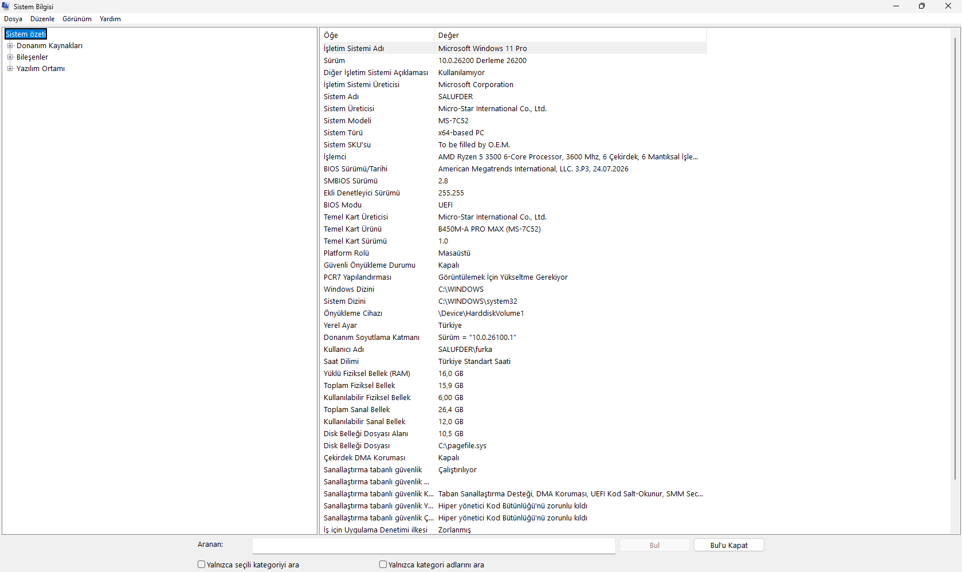Screen dimensions: 962x572
Task: Select the Sürüm row with 10.0.26200
Action: 513,61
